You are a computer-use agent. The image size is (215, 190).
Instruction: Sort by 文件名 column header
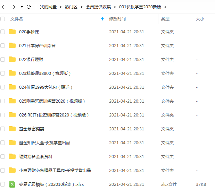pos(16,19)
